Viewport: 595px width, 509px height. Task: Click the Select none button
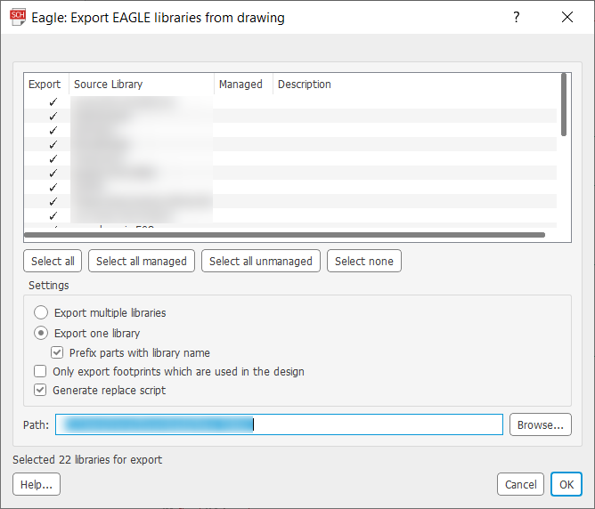(364, 261)
